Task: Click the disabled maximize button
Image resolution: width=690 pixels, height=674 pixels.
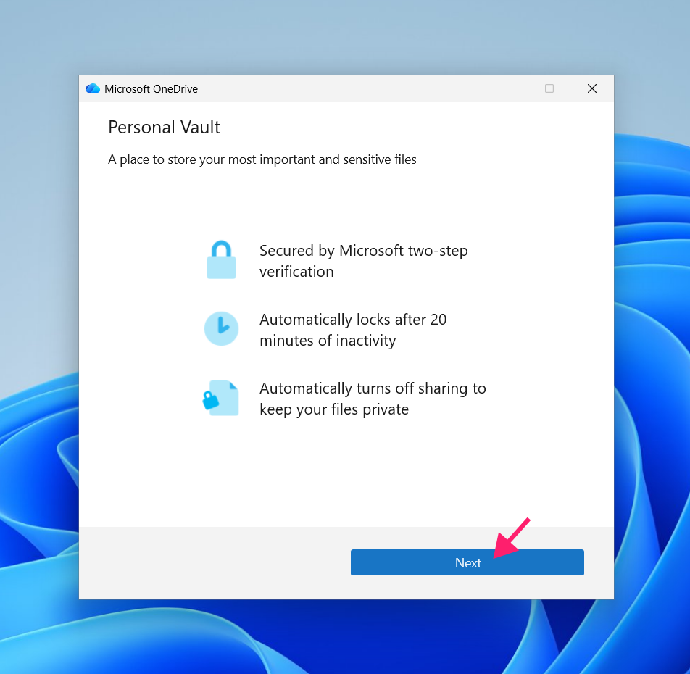Action: (x=549, y=88)
